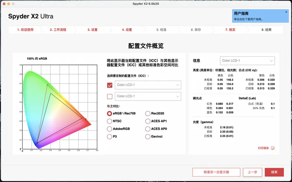Image resolution: width=292 pixels, height=182 pixels.
Task: Expand the 信息 Color LCD-1 dropdown
Action: (247, 61)
